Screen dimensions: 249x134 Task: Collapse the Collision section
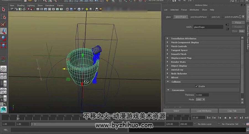coord(203,82)
